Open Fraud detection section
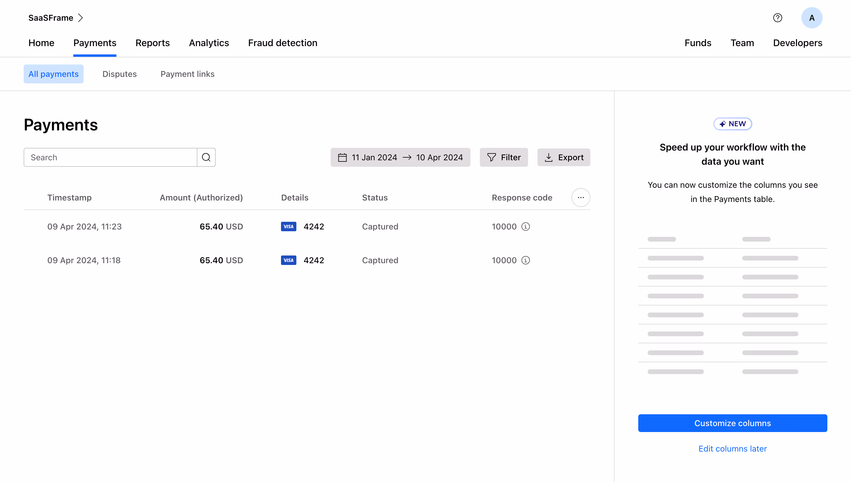Screen dimensions: 851x482 [x=283, y=43]
